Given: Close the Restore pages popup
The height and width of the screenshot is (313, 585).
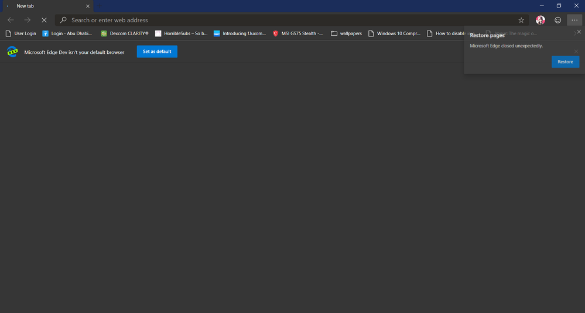Looking at the screenshot, I should coord(579,32).
